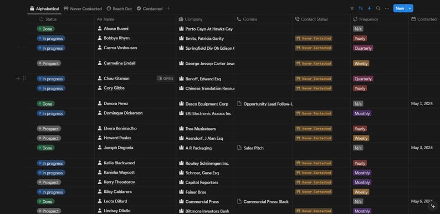Click Monthly frequency tag for Dominque Dickerson
This screenshot has width=440, height=214.
click(x=362, y=113)
